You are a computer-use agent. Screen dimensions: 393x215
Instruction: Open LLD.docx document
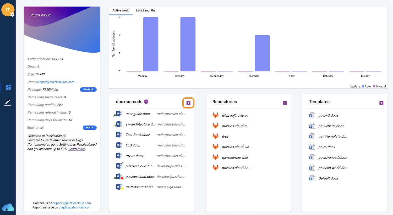133,145
